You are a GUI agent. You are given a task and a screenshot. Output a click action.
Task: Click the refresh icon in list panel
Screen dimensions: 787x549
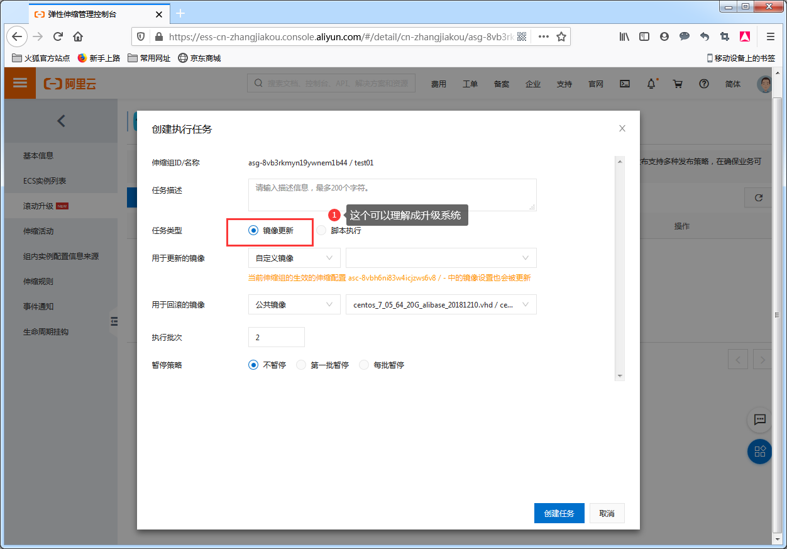pyautogui.click(x=759, y=197)
